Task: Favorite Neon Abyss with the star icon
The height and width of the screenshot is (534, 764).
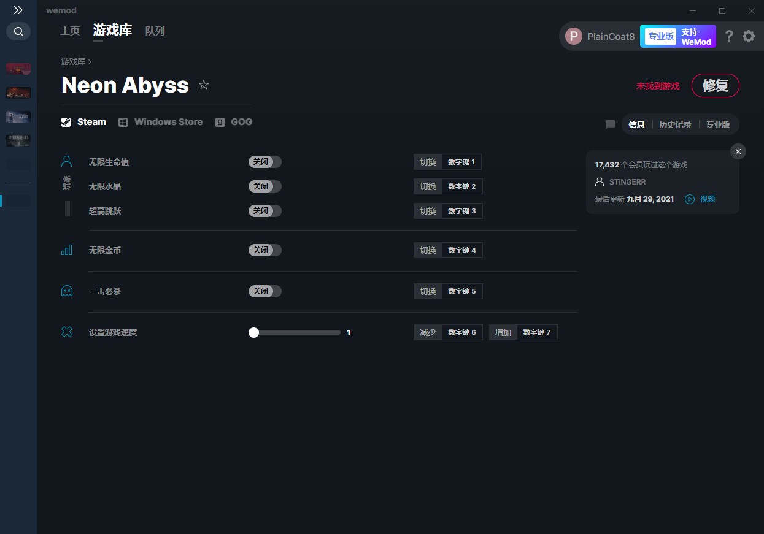Action: 204,85
